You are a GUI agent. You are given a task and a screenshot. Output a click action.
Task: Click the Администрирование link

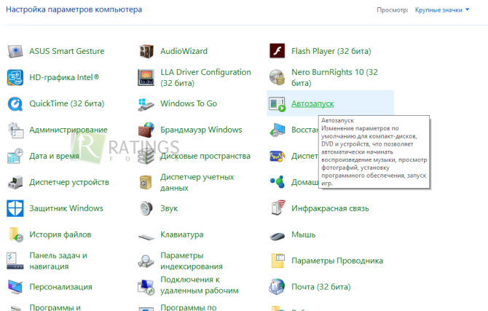pos(68,130)
